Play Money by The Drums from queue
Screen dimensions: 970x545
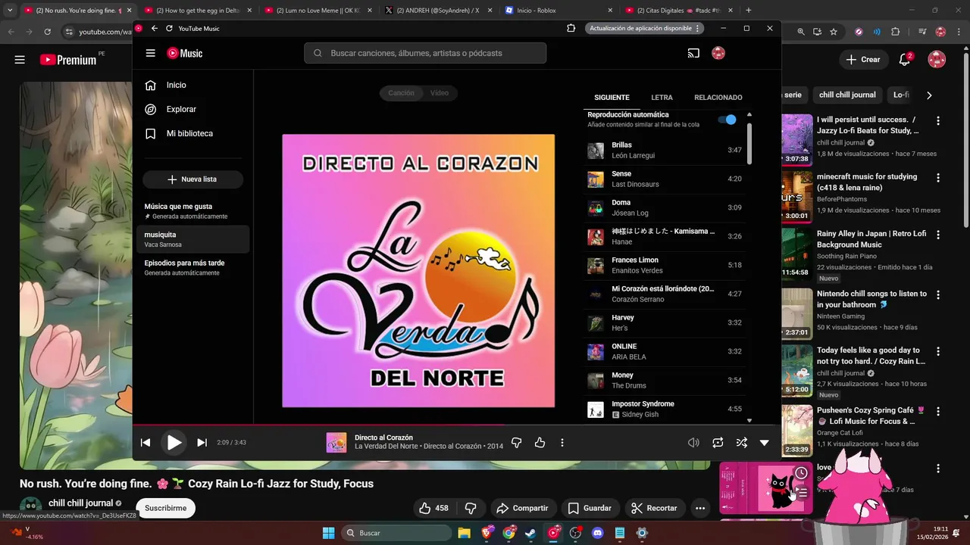[x=665, y=381]
